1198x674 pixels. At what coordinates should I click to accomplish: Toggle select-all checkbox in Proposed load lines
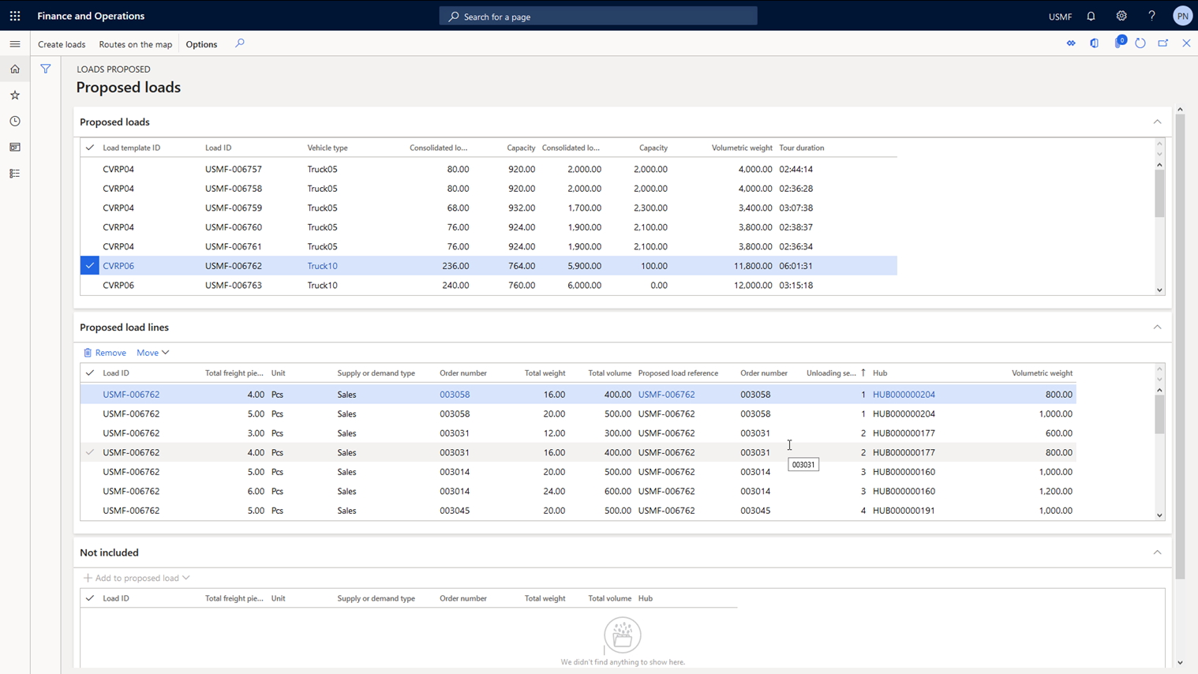coord(90,373)
